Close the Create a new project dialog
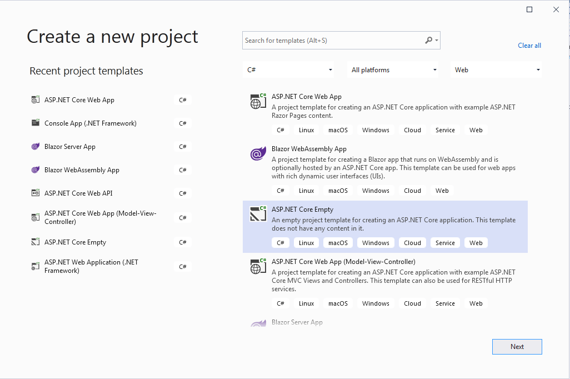Viewport: 570px width, 379px height. [x=556, y=9]
